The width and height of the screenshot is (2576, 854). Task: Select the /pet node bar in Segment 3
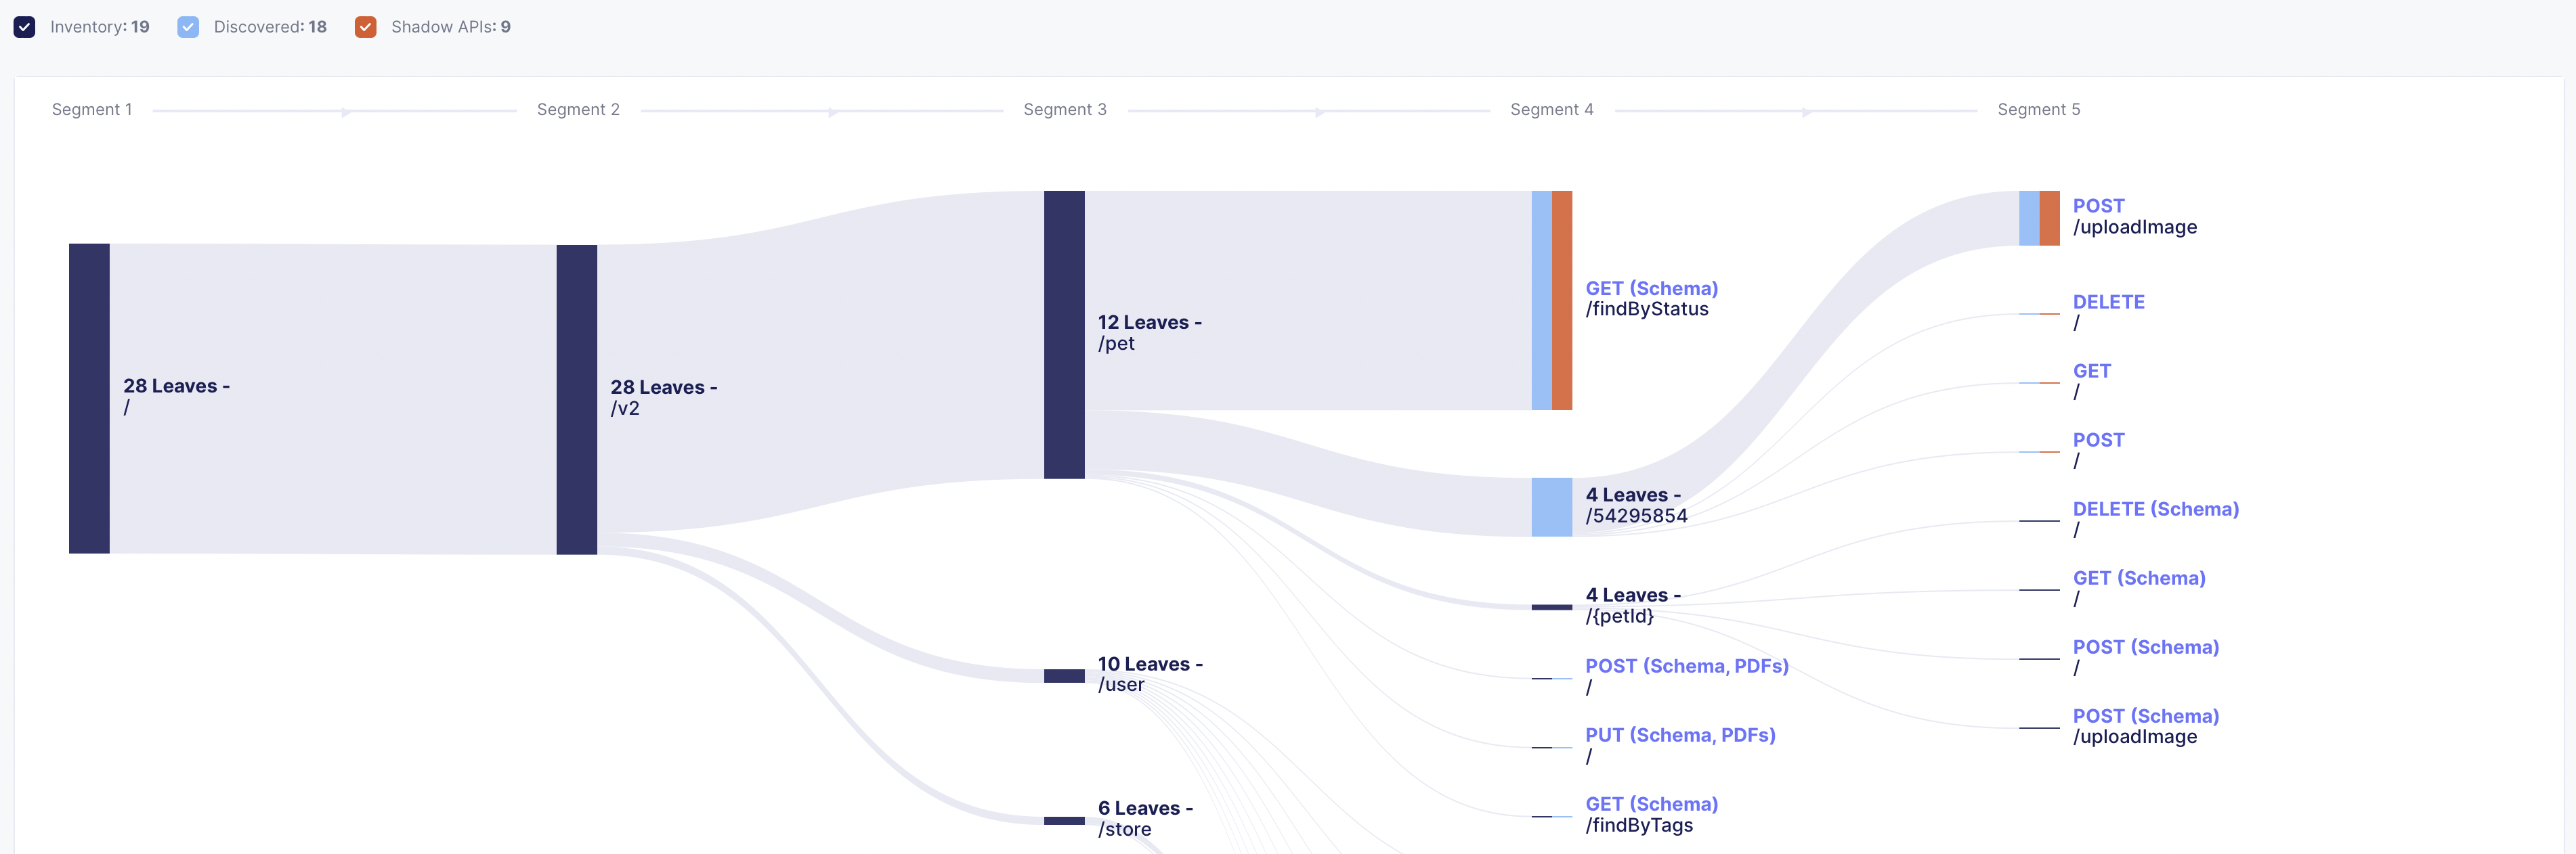coord(1064,334)
